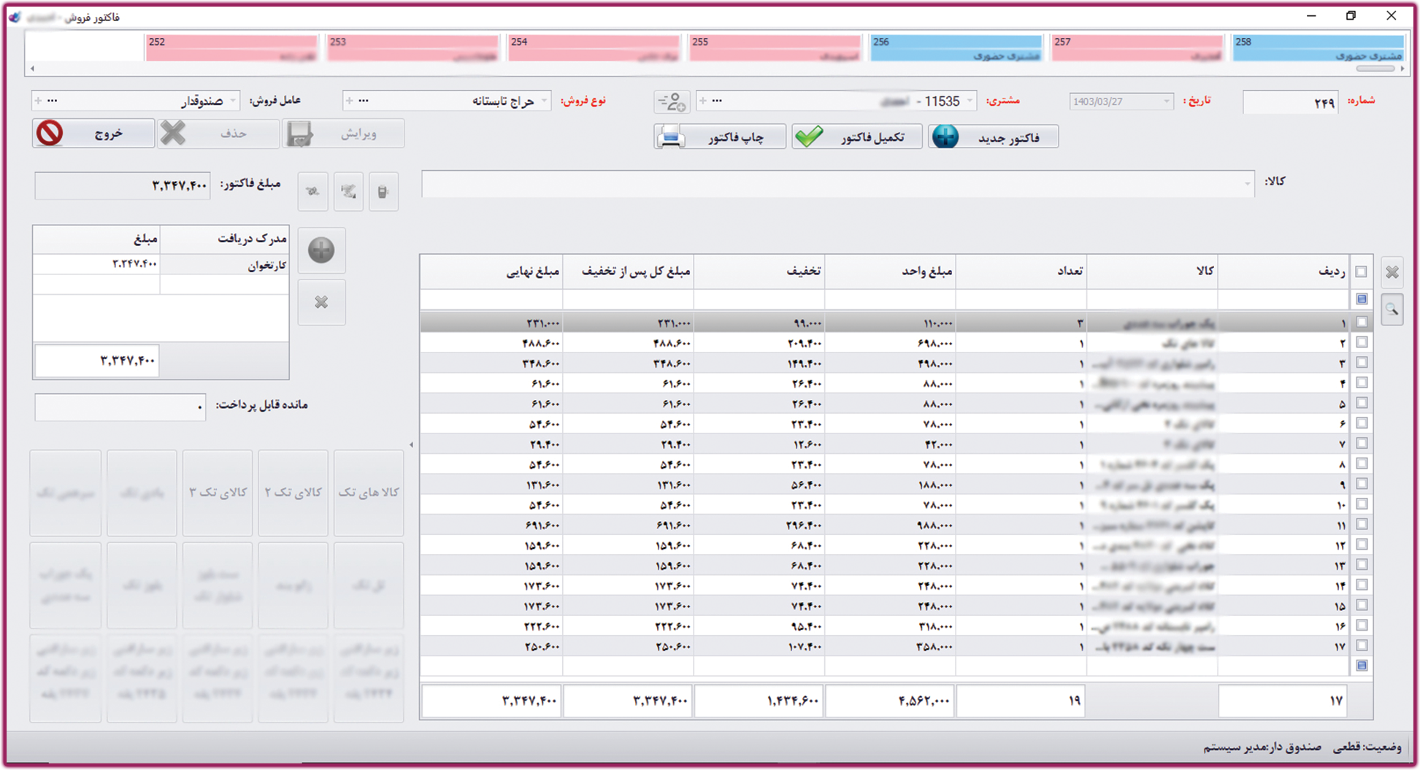Click the invoice tabs horizontal scrollbar thumb
The image size is (1420, 770).
coord(1375,69)
